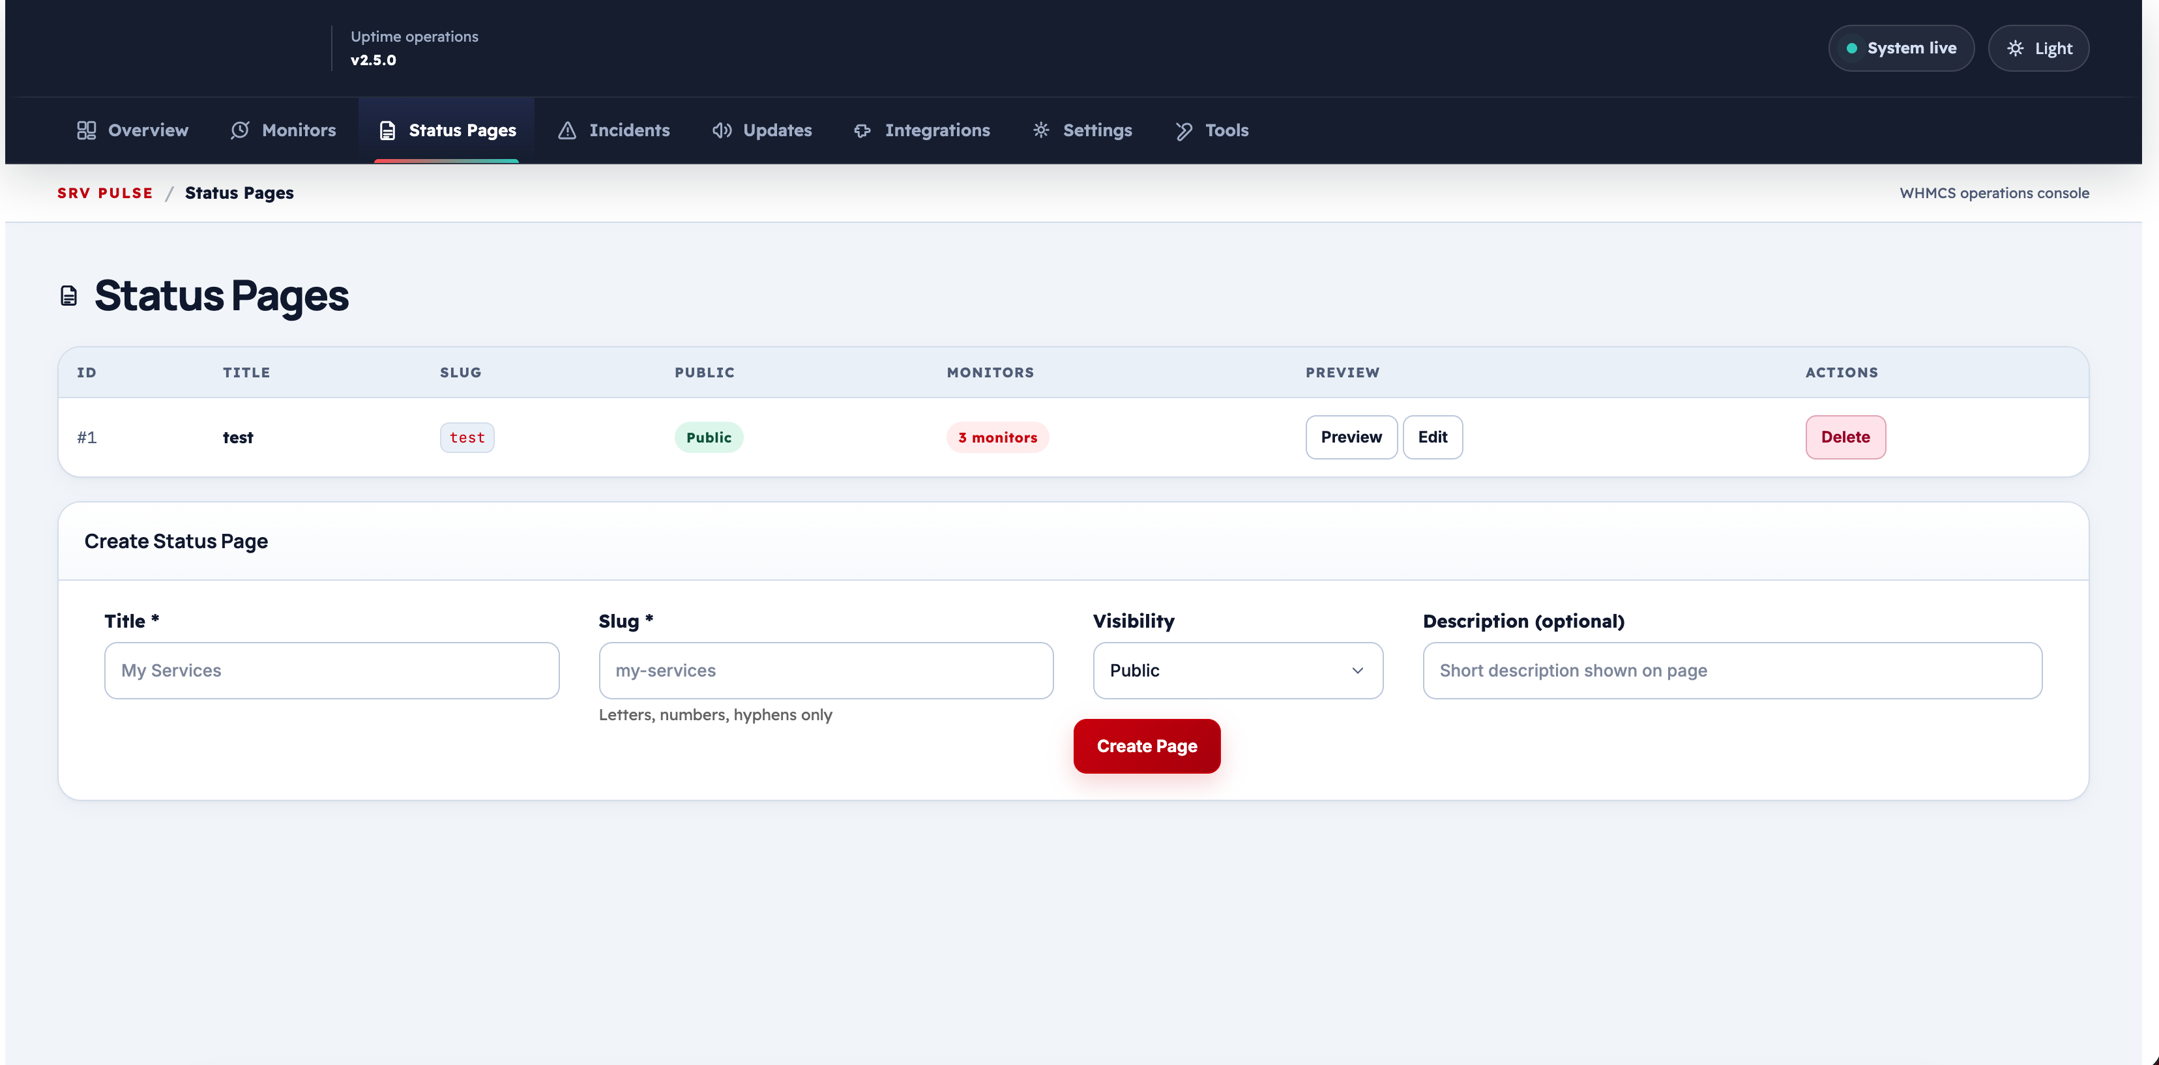Click the Overview grid icon

pyautogui.click(x=86, y=130)
